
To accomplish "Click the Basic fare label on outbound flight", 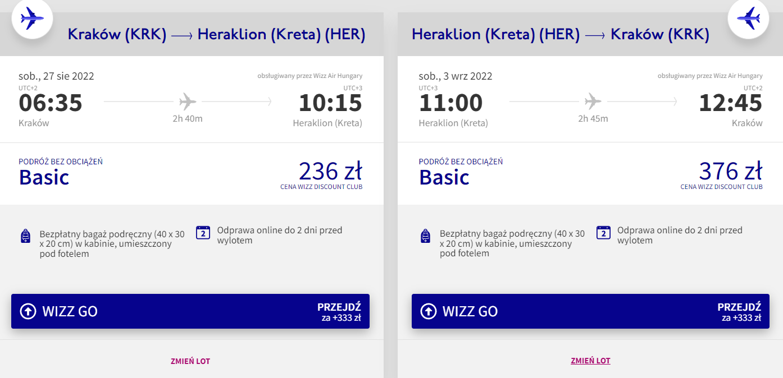I will tap(44, 177).
